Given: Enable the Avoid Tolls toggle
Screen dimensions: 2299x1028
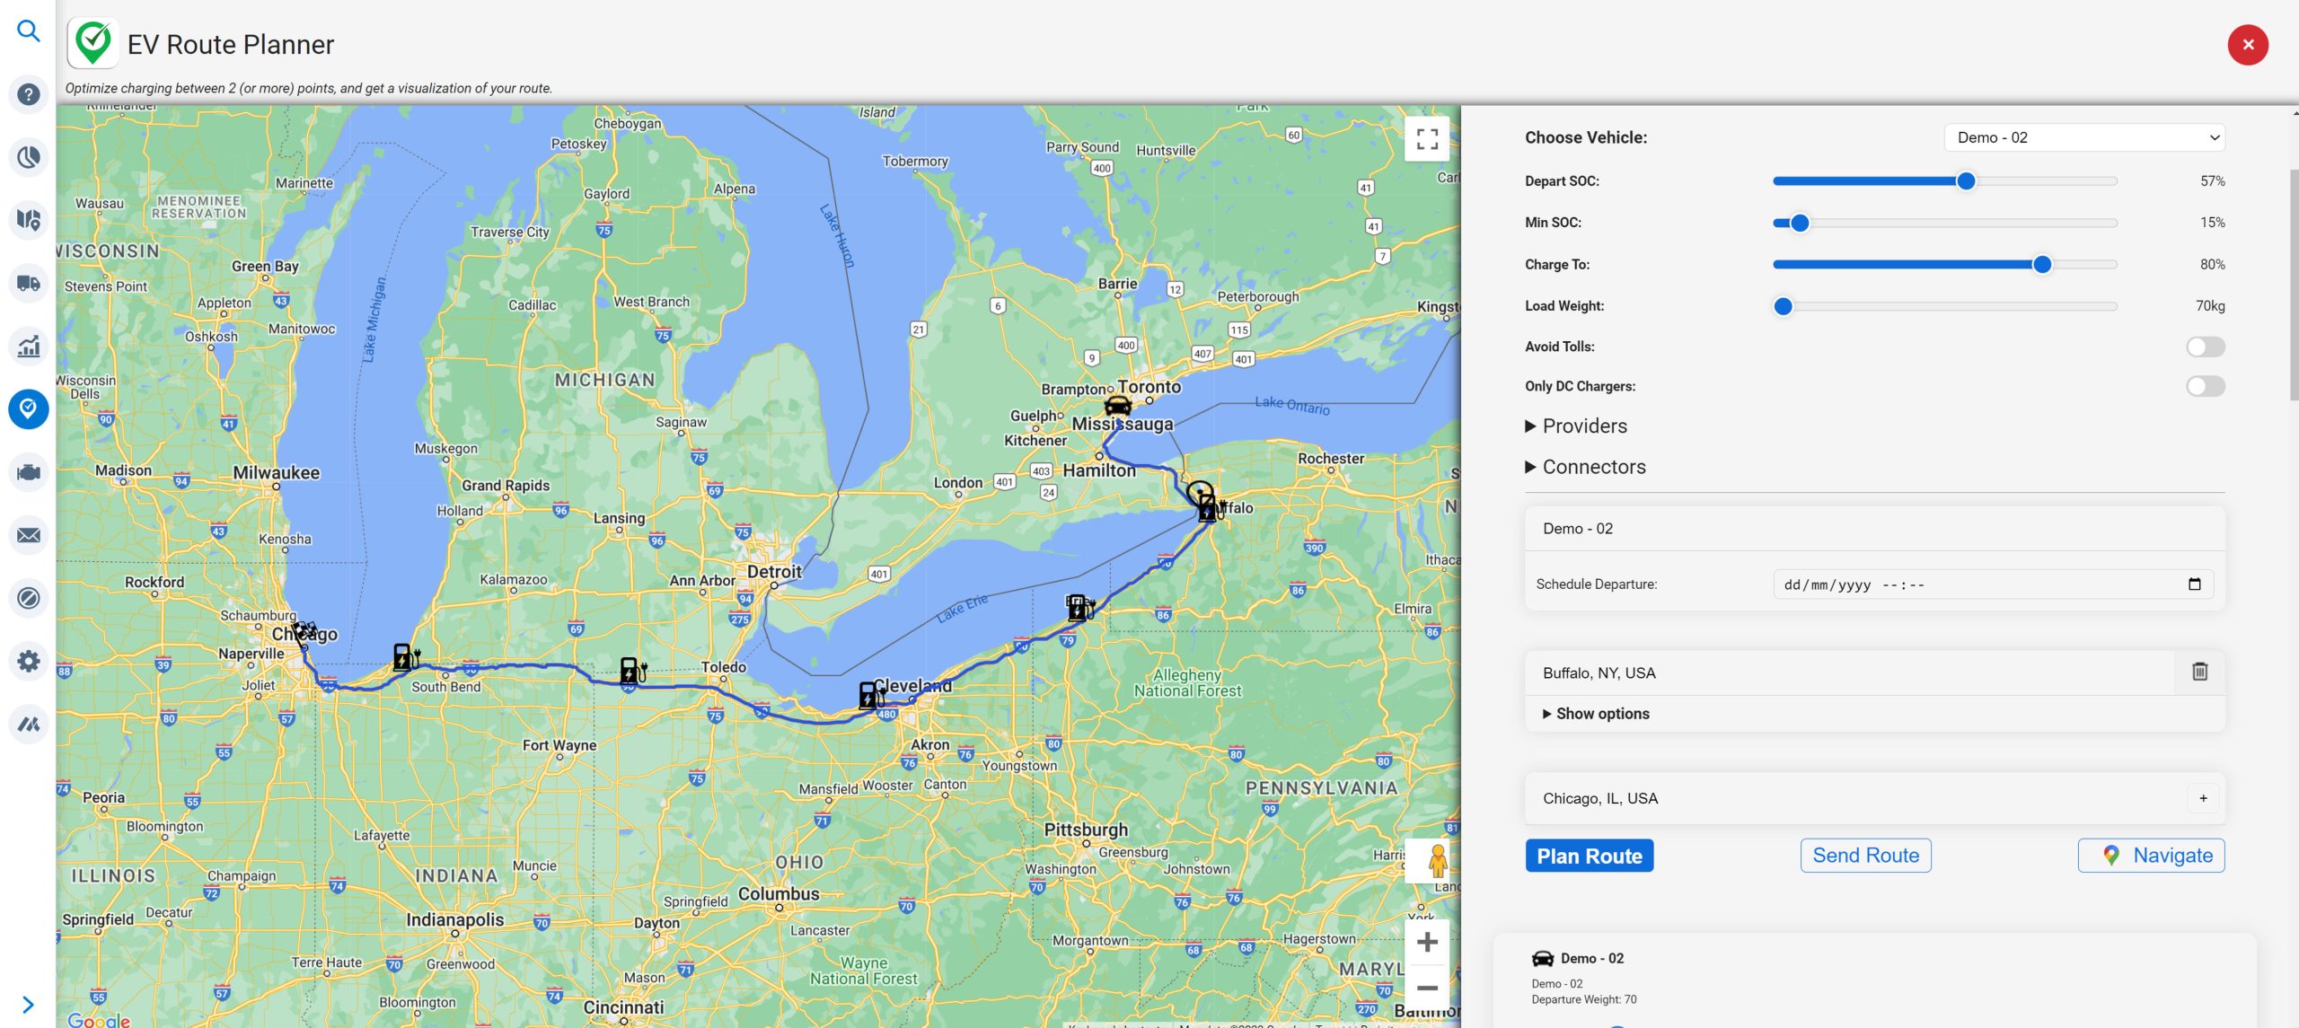Looking at the screenshot, I should [2206, 347].
